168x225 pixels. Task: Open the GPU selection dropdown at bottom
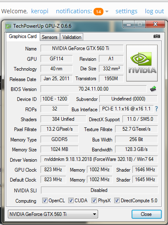point(53,214)
